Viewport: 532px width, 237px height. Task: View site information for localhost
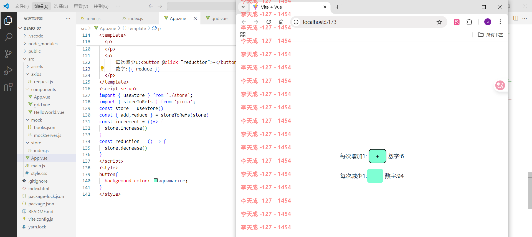296,22
